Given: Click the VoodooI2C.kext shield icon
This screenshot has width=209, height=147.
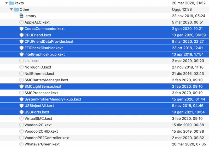Looking at the screenshot, I should click(21, 125).
